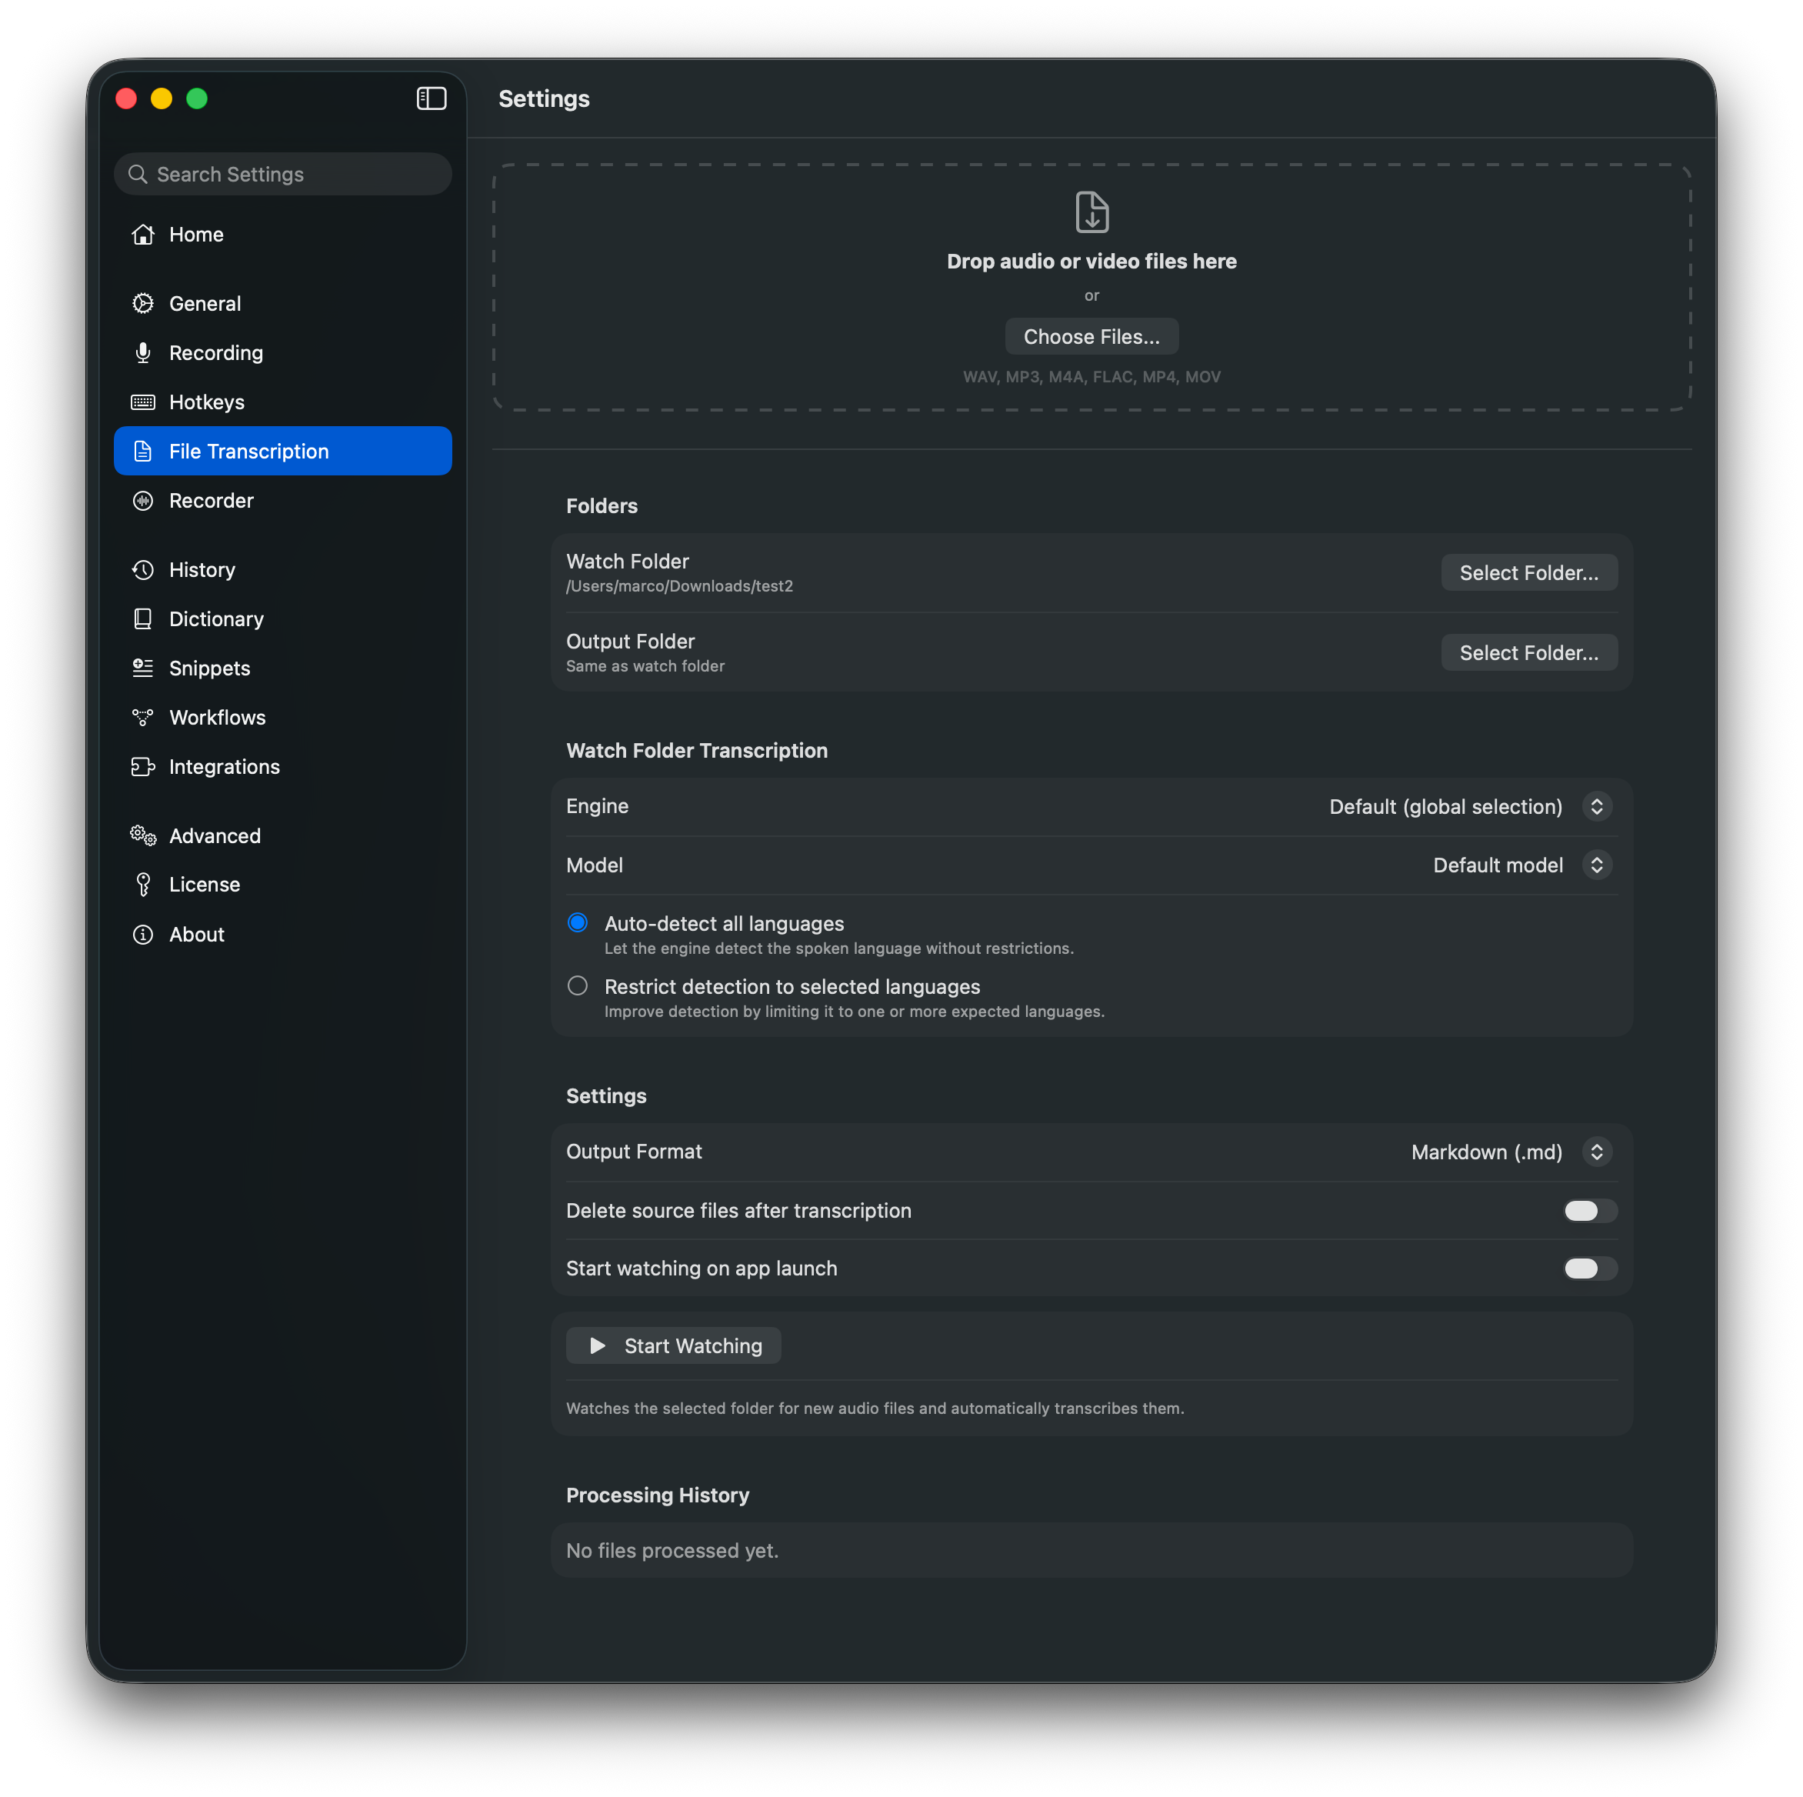The height and width of the screenshot is (1797, 1803).
Task: Click the Snippets list icon
Action: [x=143, y=668]
